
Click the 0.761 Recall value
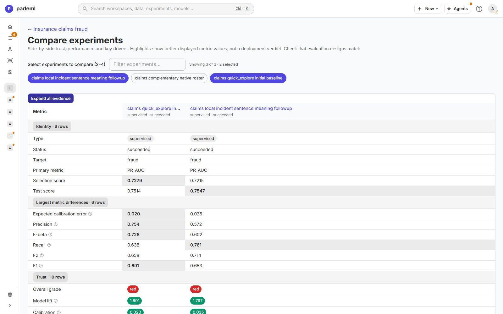196,245
